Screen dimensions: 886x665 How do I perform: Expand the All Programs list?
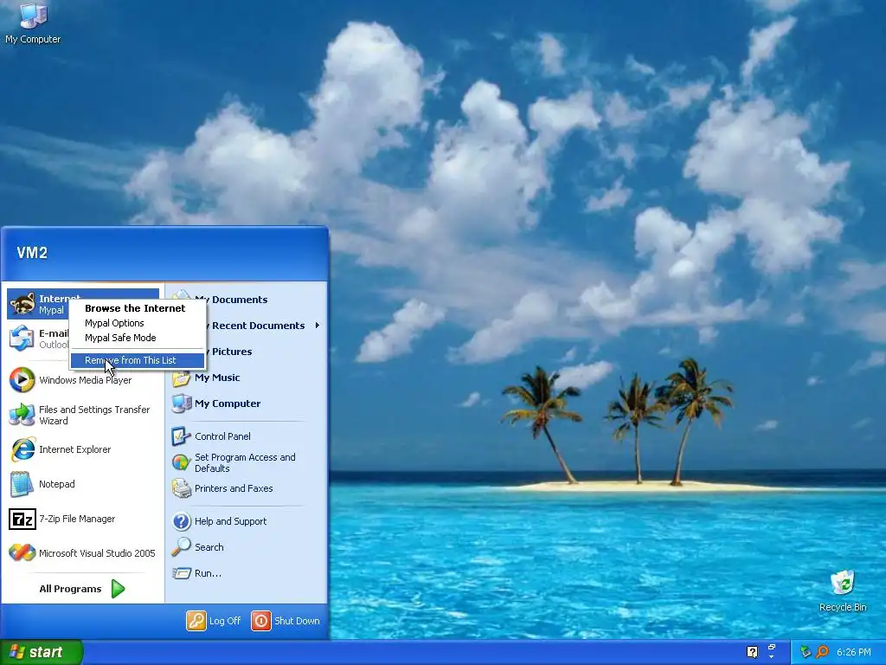[82, 589]
